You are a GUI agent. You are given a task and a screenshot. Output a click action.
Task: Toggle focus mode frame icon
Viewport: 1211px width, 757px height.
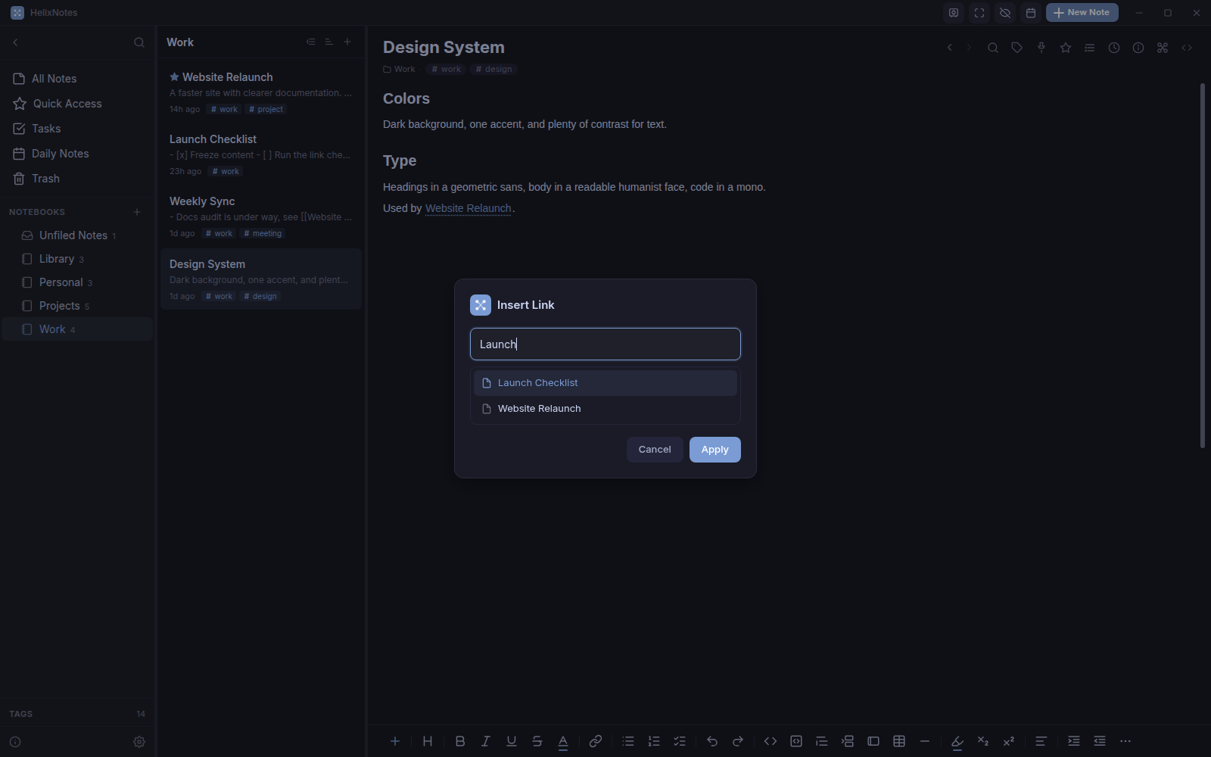(x=979, y=13)
